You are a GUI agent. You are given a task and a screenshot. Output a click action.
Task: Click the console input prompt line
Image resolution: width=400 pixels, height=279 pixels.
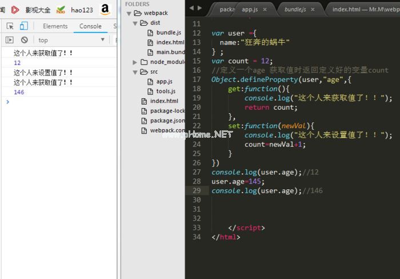57,102
